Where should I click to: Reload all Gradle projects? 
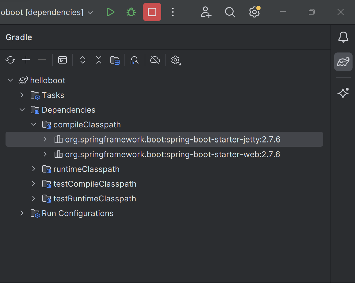(x=10, y=60)
